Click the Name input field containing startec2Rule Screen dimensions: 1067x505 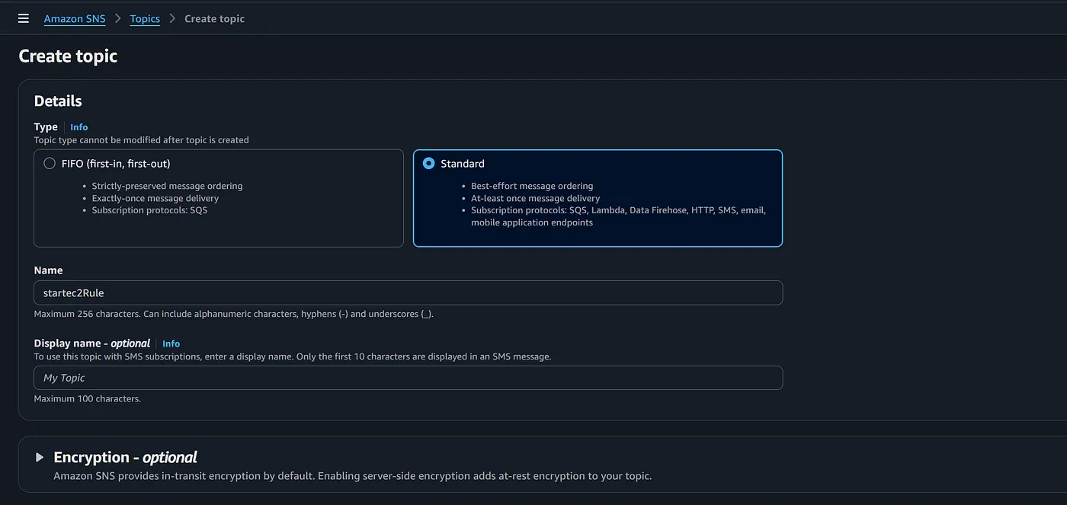(408, 293)
